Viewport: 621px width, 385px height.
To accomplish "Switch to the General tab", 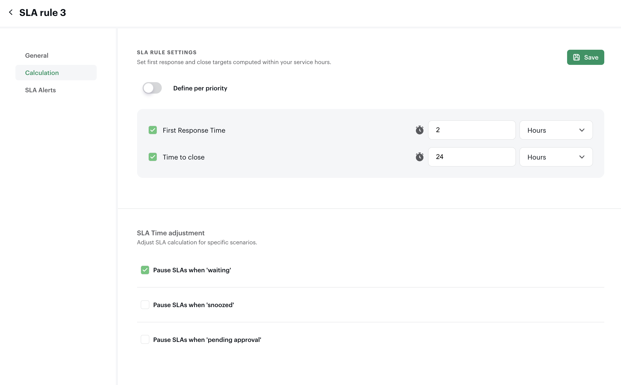I will click(x=37, y=56).
